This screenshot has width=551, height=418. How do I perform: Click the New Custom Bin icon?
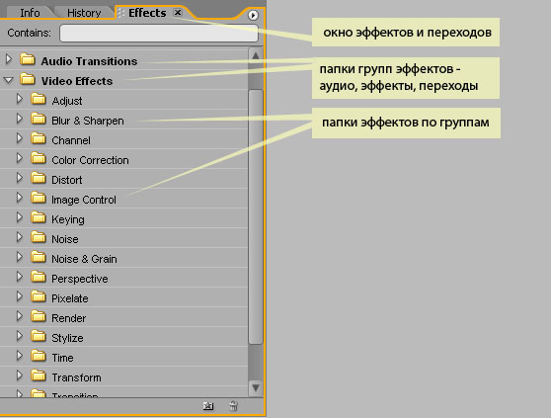pos(208,406)
